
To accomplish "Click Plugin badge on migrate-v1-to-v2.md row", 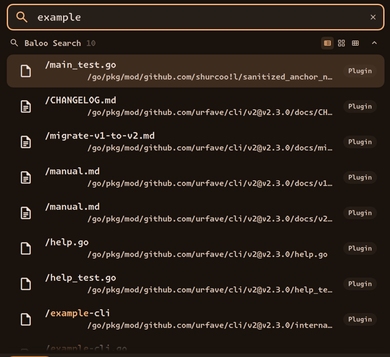I will [360, 142].
